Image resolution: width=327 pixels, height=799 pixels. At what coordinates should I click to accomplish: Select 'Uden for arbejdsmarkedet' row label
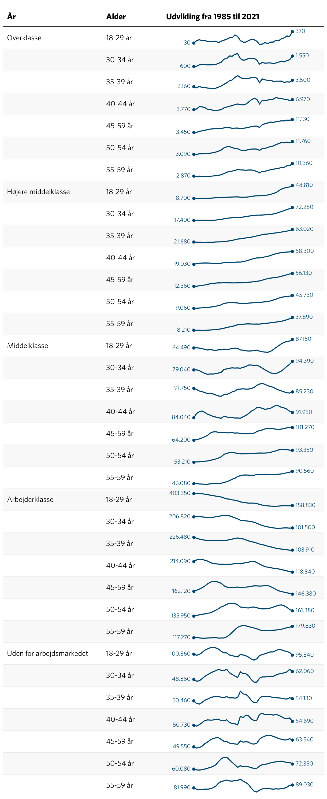(x=47, y=653)
